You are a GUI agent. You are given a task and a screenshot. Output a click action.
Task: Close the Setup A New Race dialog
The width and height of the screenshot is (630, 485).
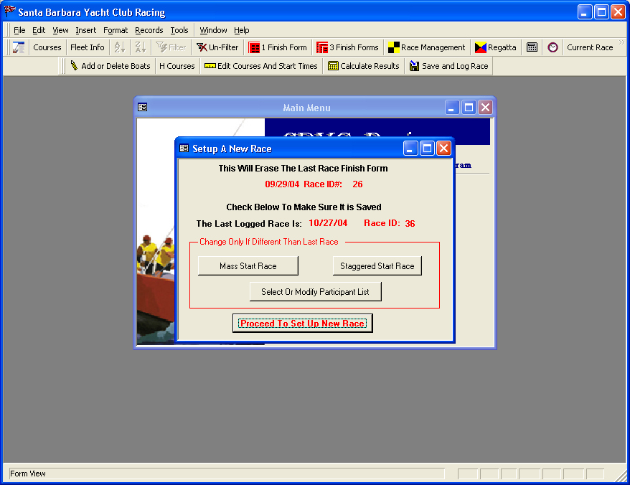click(443, 149)
